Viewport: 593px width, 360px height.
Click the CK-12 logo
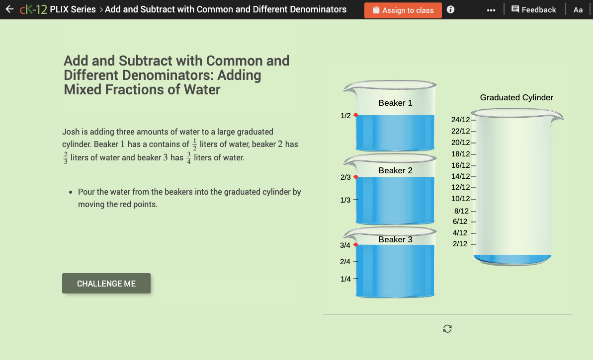(x=33, y=9)
